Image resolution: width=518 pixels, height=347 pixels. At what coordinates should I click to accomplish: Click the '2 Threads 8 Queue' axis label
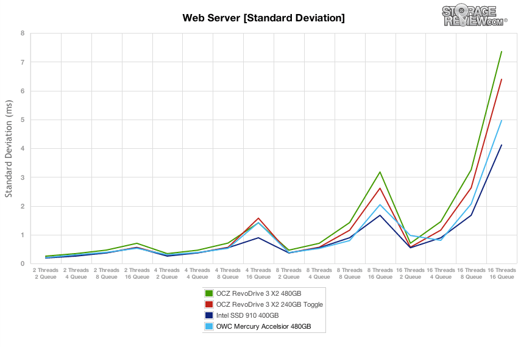coord(107,274)
